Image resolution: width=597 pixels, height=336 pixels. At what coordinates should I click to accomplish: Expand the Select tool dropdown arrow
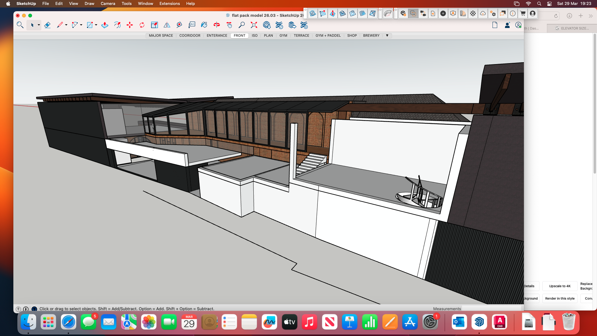(x=39, y=25)
